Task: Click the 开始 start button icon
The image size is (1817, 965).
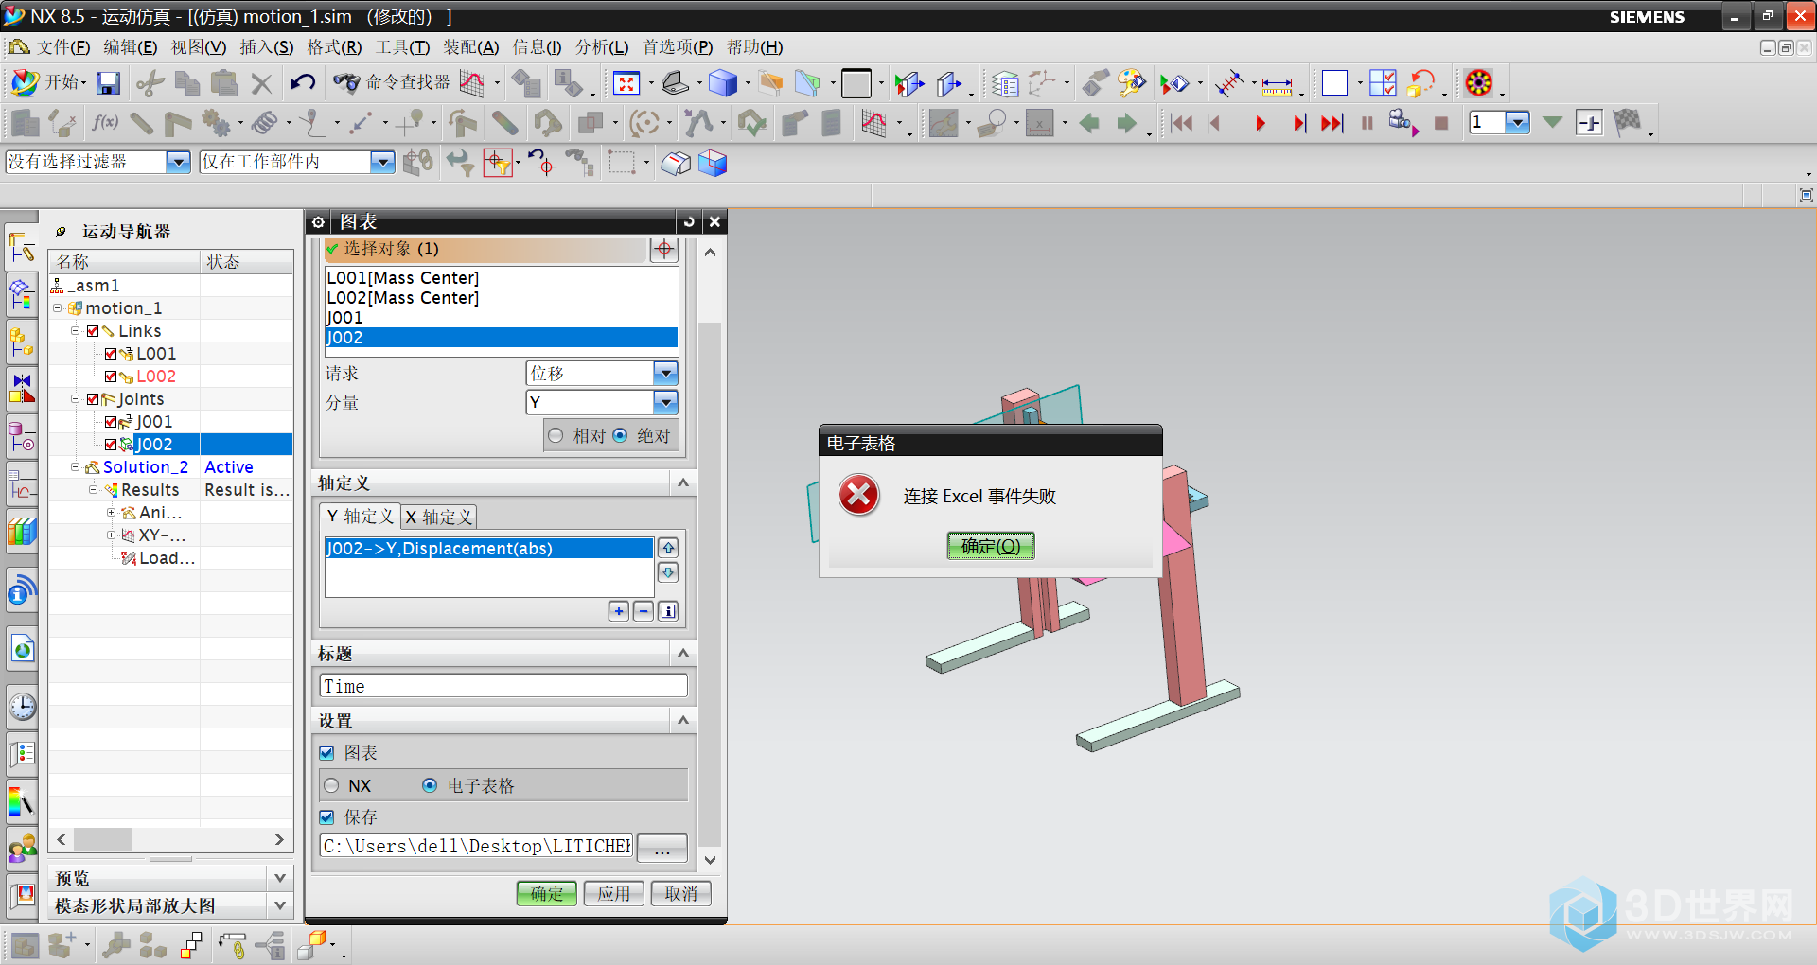Action: 47,83
